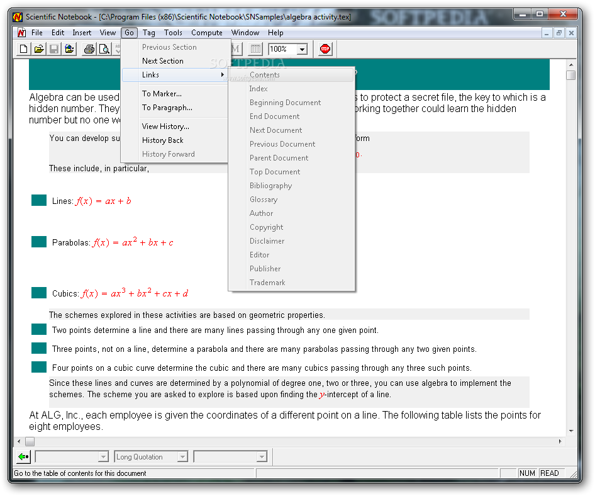
Task: Click the Save floppy disk icon
Action: (54, 49)
